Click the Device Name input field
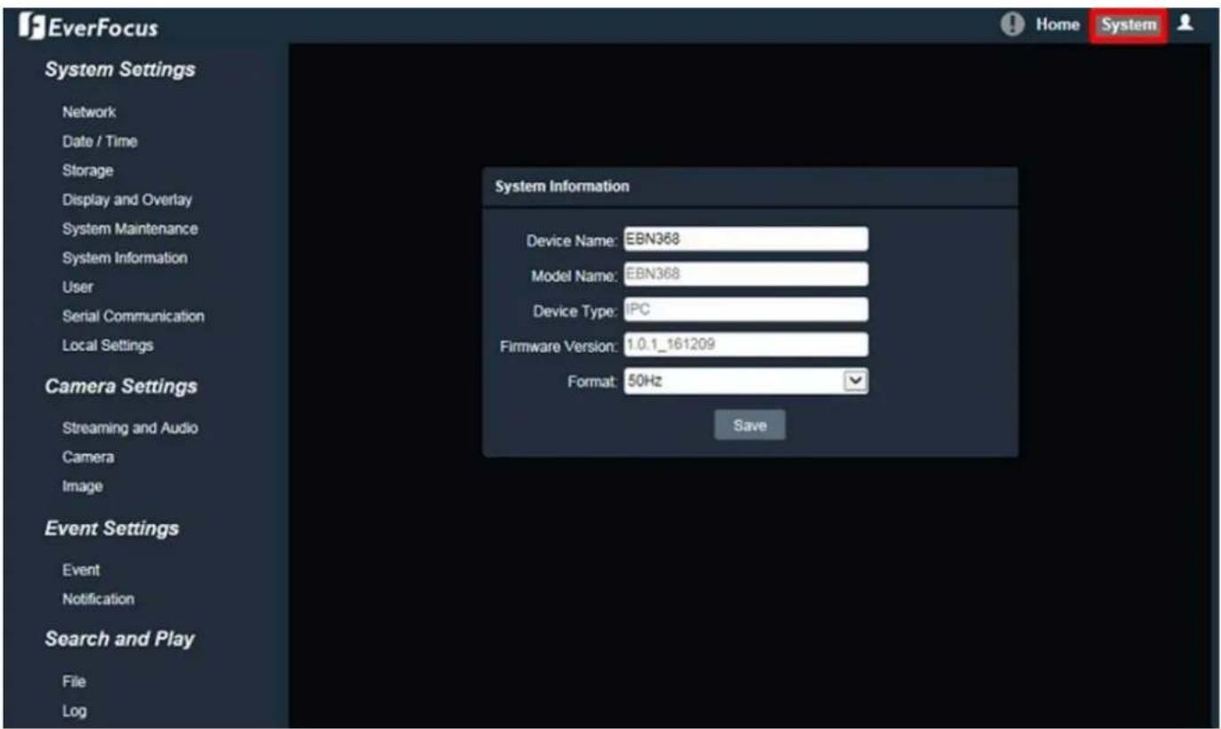The image size is (1221, 729). click(x=745, y=239)
